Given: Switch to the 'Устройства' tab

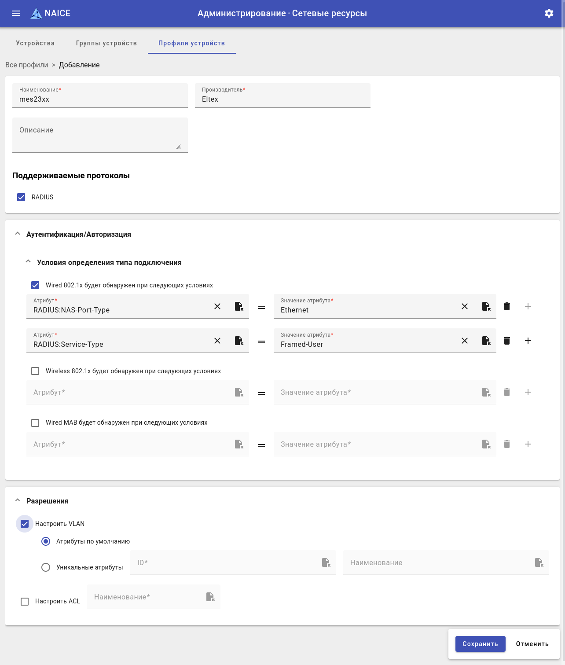Looking at the screenshot, I should pyautogui.click(x=35, y=43).
